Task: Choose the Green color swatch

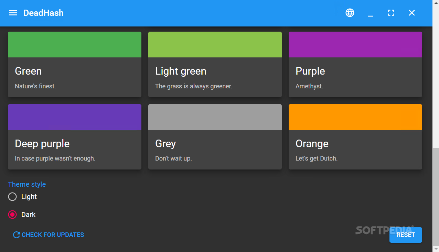Action: point(75,45)
